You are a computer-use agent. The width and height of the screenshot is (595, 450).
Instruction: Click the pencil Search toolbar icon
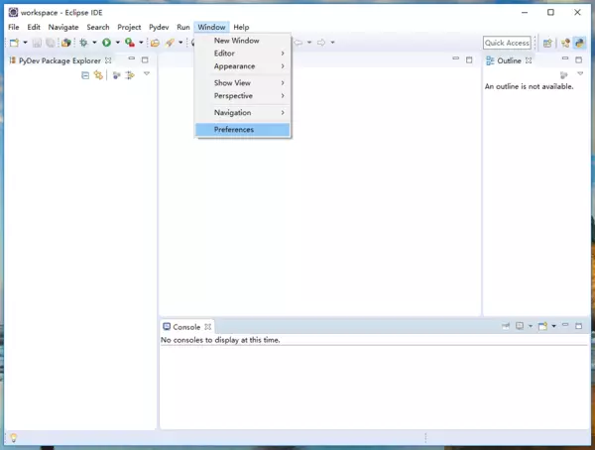click(170, 43)
